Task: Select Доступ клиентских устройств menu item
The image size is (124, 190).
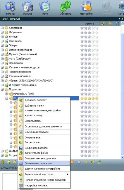Action: click(x=44, y=169)
